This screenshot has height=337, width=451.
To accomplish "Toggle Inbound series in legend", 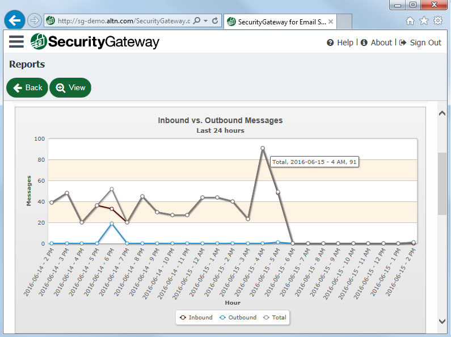I will [x=196, y=318].
